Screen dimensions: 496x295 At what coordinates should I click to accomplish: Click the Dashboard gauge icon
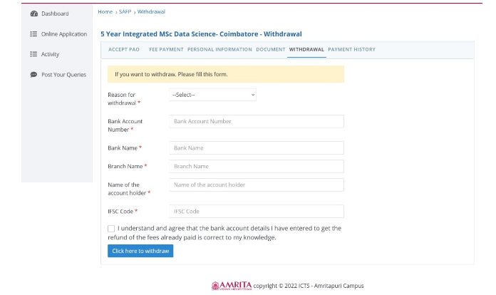pyautogui.click(x=33, y=14)
